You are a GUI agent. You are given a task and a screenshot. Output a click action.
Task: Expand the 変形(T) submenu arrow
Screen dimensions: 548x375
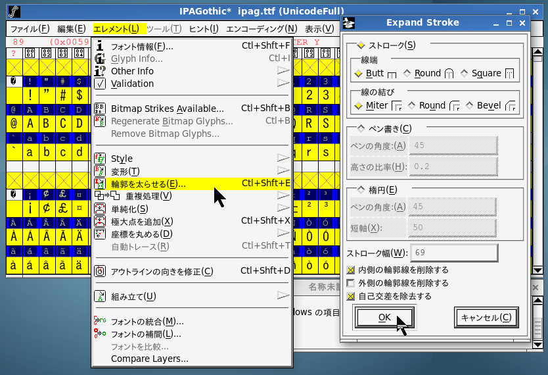tap(283, 170)
